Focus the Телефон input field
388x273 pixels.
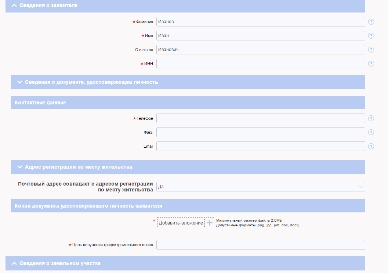[x=261, y=118]
